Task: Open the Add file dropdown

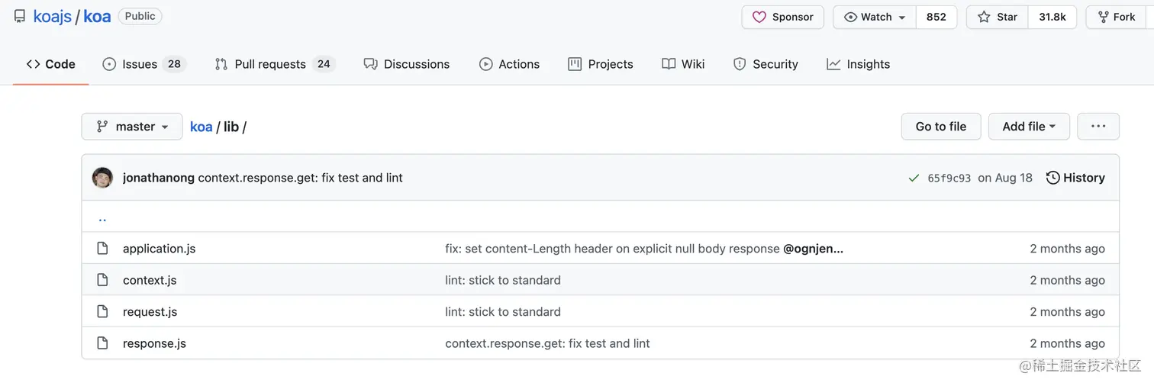Action: pyautogui.click(x=1028, y=127)
